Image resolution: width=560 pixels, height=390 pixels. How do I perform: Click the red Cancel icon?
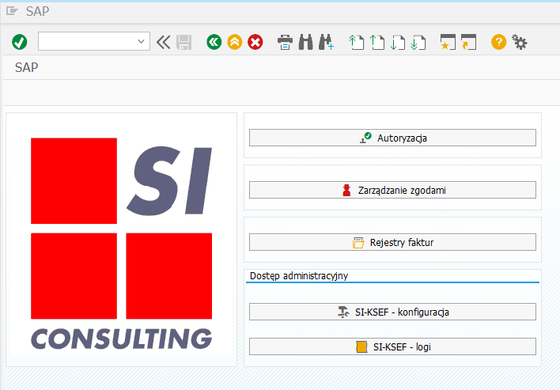(255, 42)
